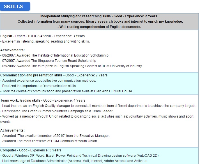Click the English Quality Manager role line
The width and height of the screenshot is (200, 164).
98,106
